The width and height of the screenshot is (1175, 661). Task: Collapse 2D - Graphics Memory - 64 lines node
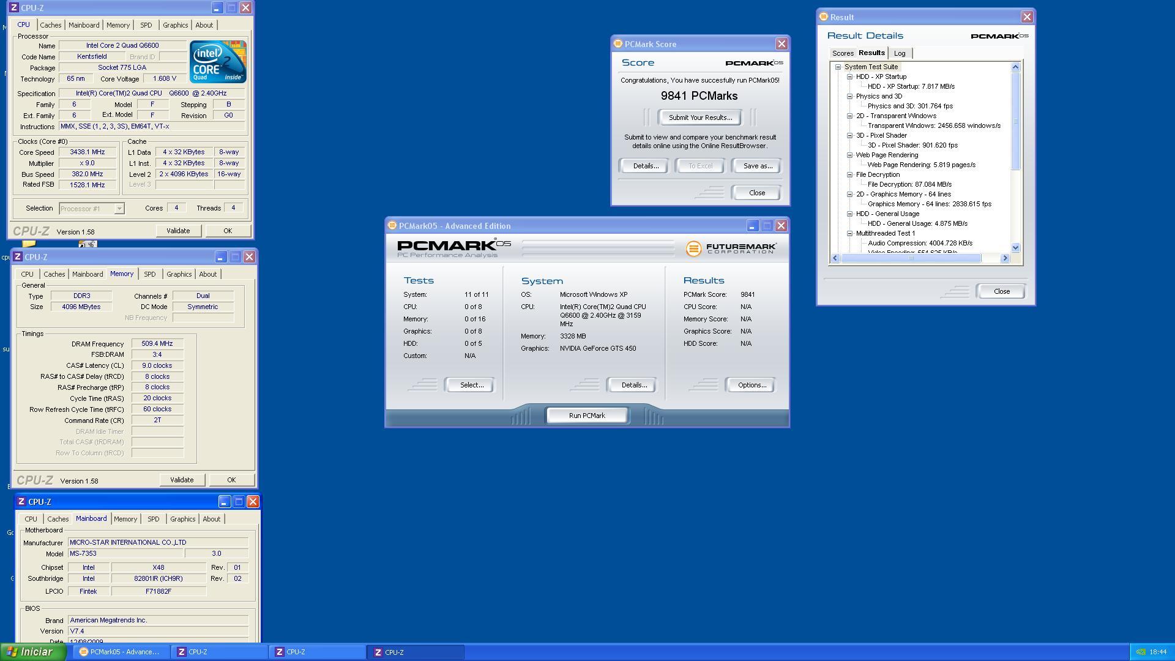click(849, 195)
